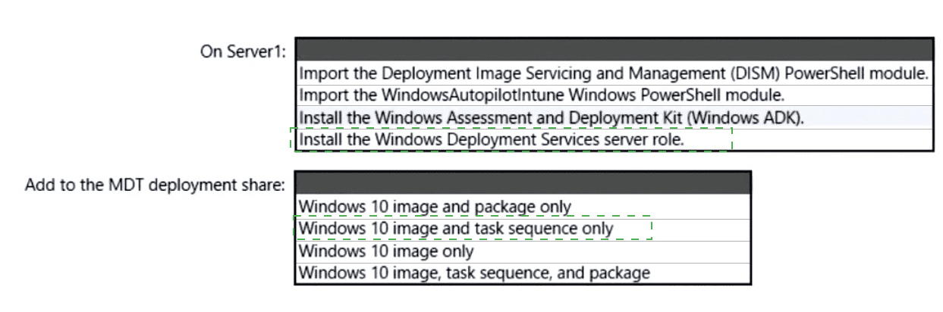Select Install the Windows ADK option
The height and width of the screenshot is (312, 943).
coord(551,118)
